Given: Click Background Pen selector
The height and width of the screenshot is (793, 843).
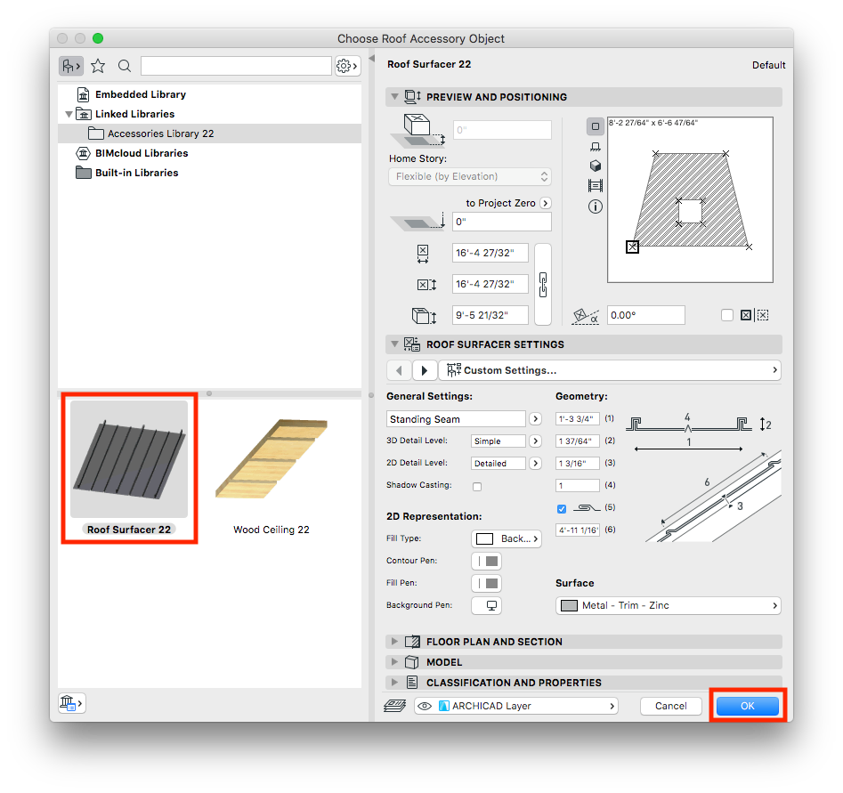Looking at the screenshot, I should (487, 605).
